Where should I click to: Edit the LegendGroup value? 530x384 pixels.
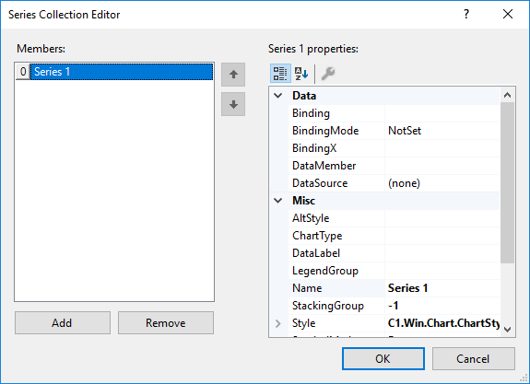click(x=442, y=271)
